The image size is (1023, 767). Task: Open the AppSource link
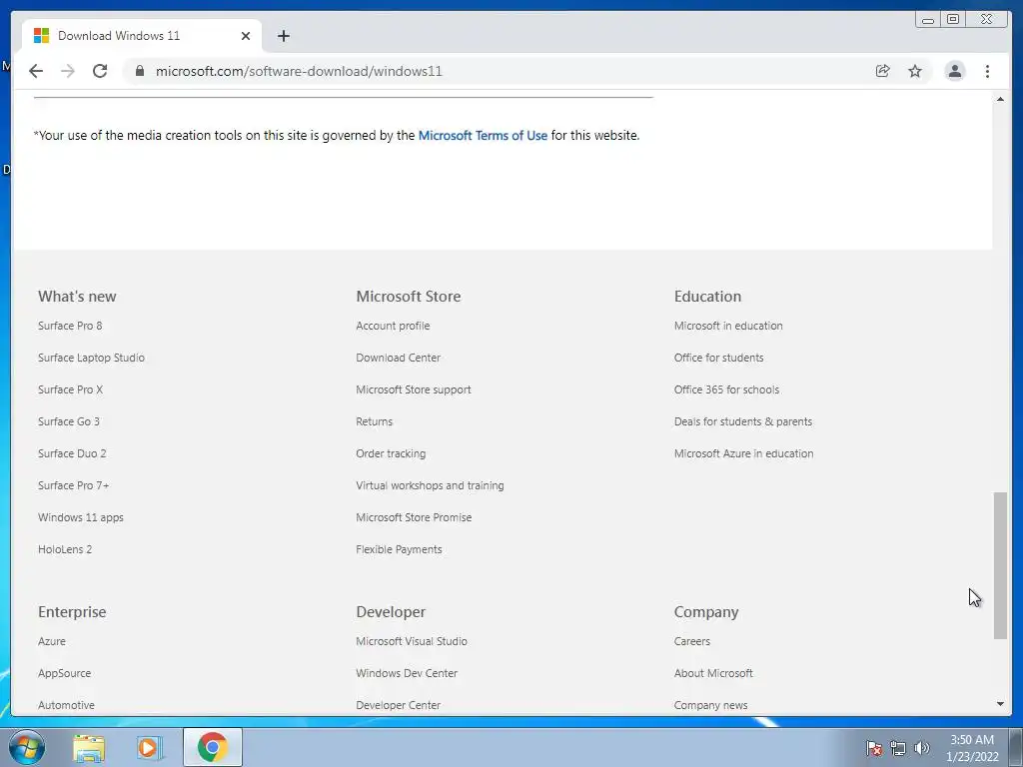pos(65,673)
